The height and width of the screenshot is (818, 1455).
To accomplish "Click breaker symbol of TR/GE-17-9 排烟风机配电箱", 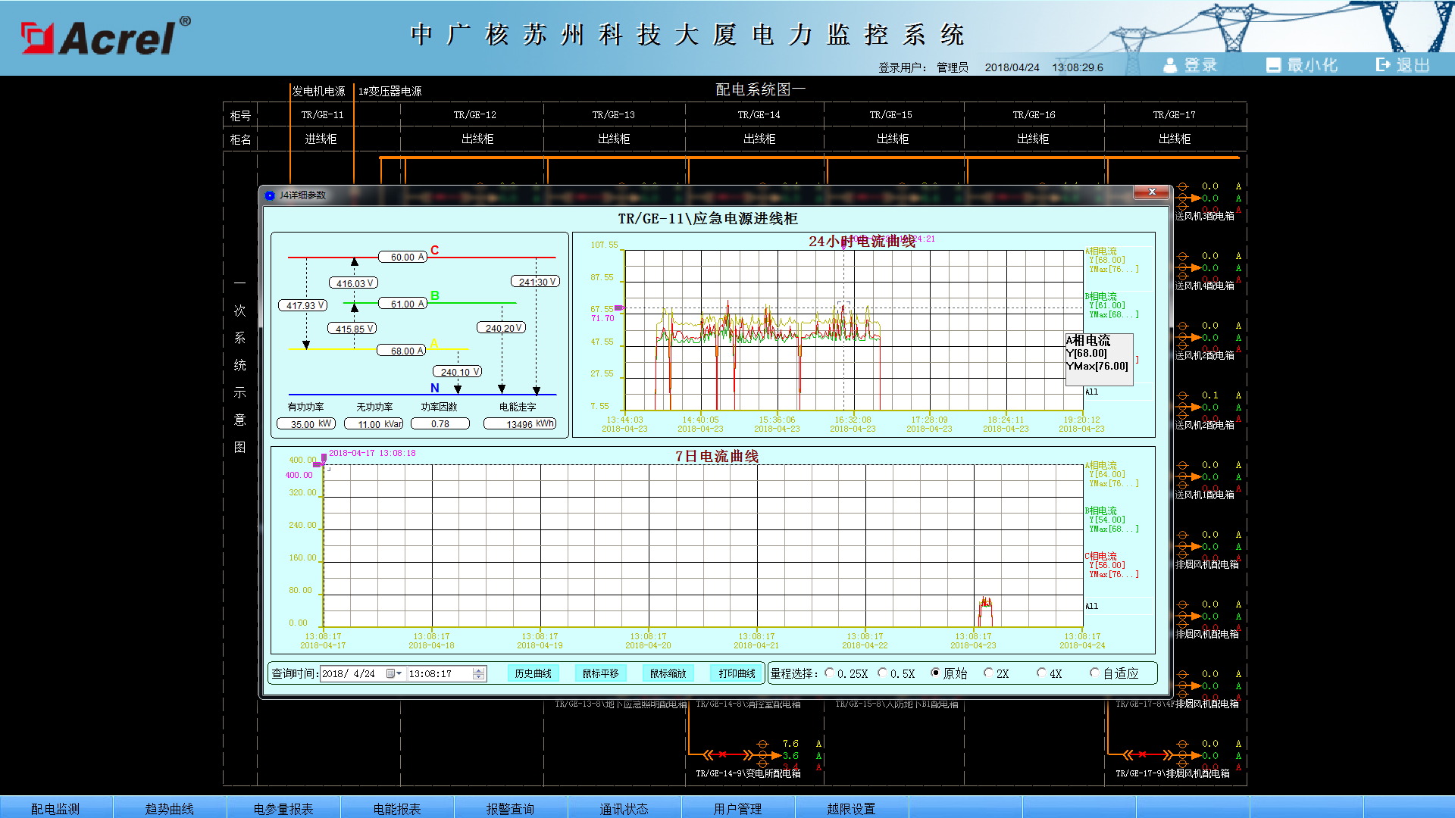I will 1142,754.
